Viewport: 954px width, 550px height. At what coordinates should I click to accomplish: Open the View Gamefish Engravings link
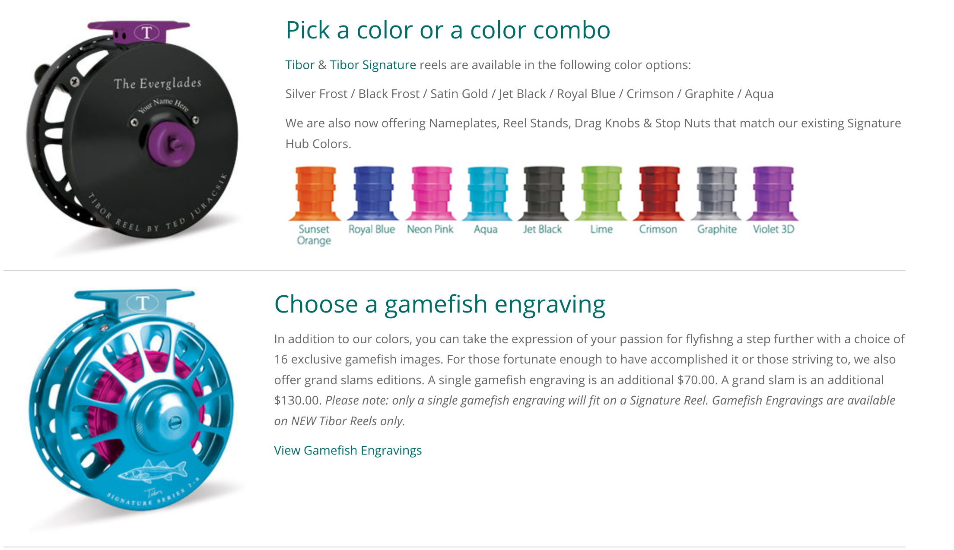coord(348,450)
